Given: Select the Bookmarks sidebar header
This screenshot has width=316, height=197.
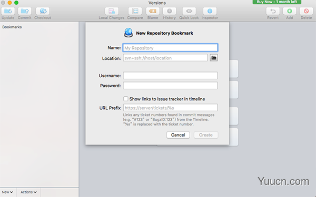Looking at the screenshot, I should [x=12, y=27].
